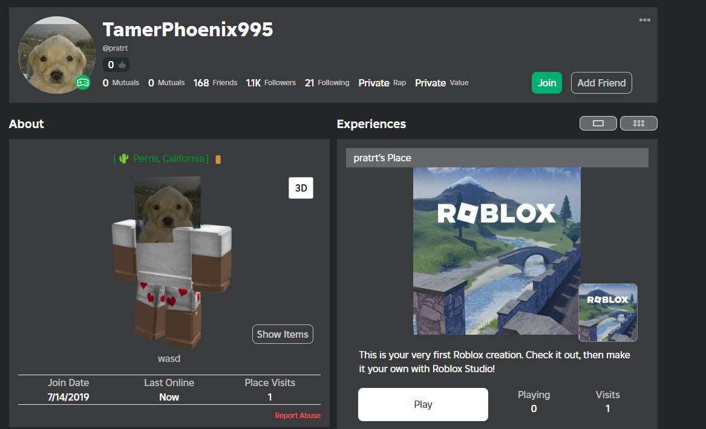Click the Last Online value Now
Image resolution: width=706 pixels, height=429 pixels.
pos(169,397)
